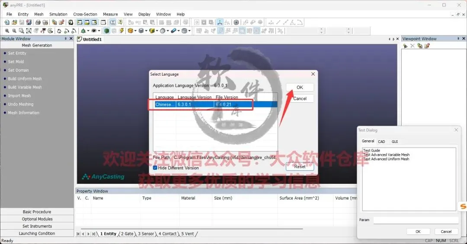Image resolution: width=467 pixels, height=244 pixels.
Task: Click the Fit to window zoom icon
Action: click(x=29, y=31)
